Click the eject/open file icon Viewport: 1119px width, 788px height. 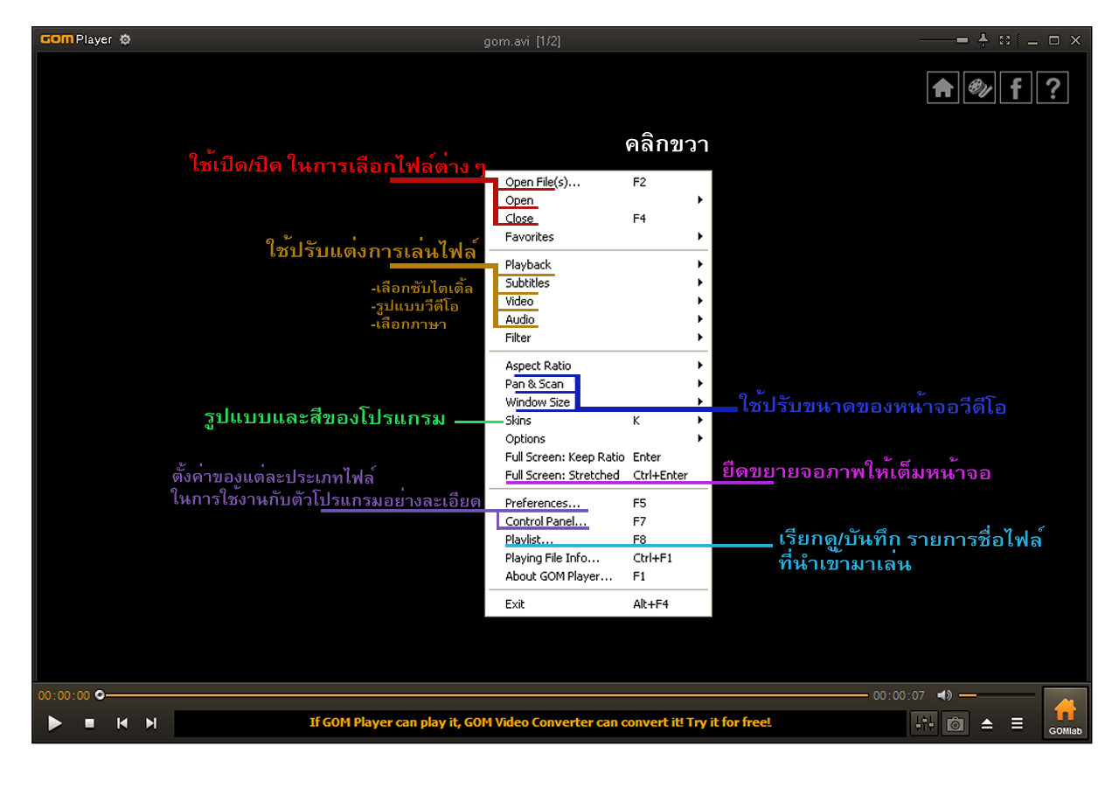(987, 724)
